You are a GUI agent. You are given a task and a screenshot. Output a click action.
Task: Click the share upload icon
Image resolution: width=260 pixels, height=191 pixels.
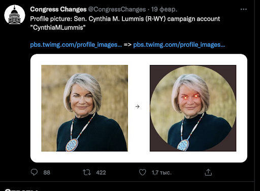pyautogui.click(x=208, y=172)
